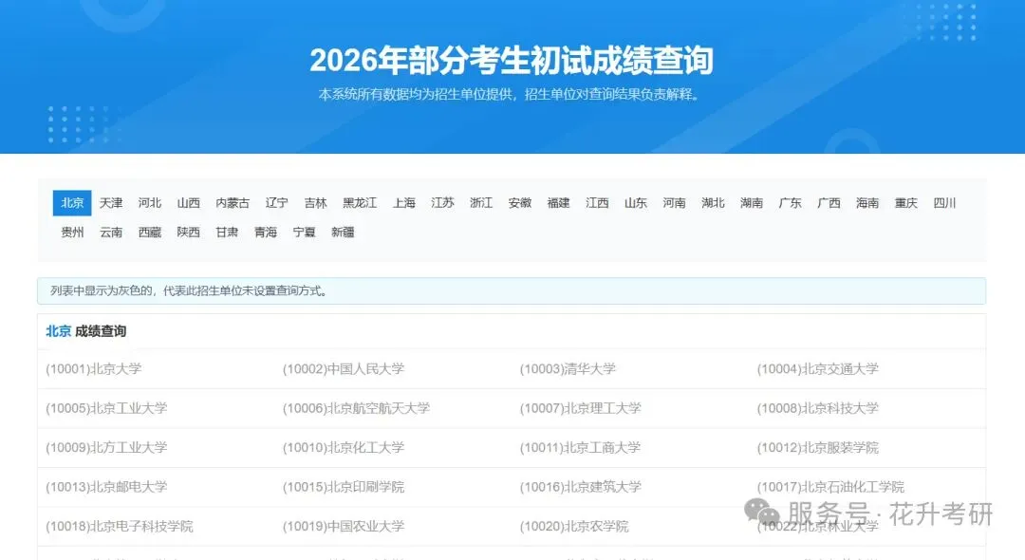
Task: Click the 甘肃 province tab
Action: coord(227,232)
